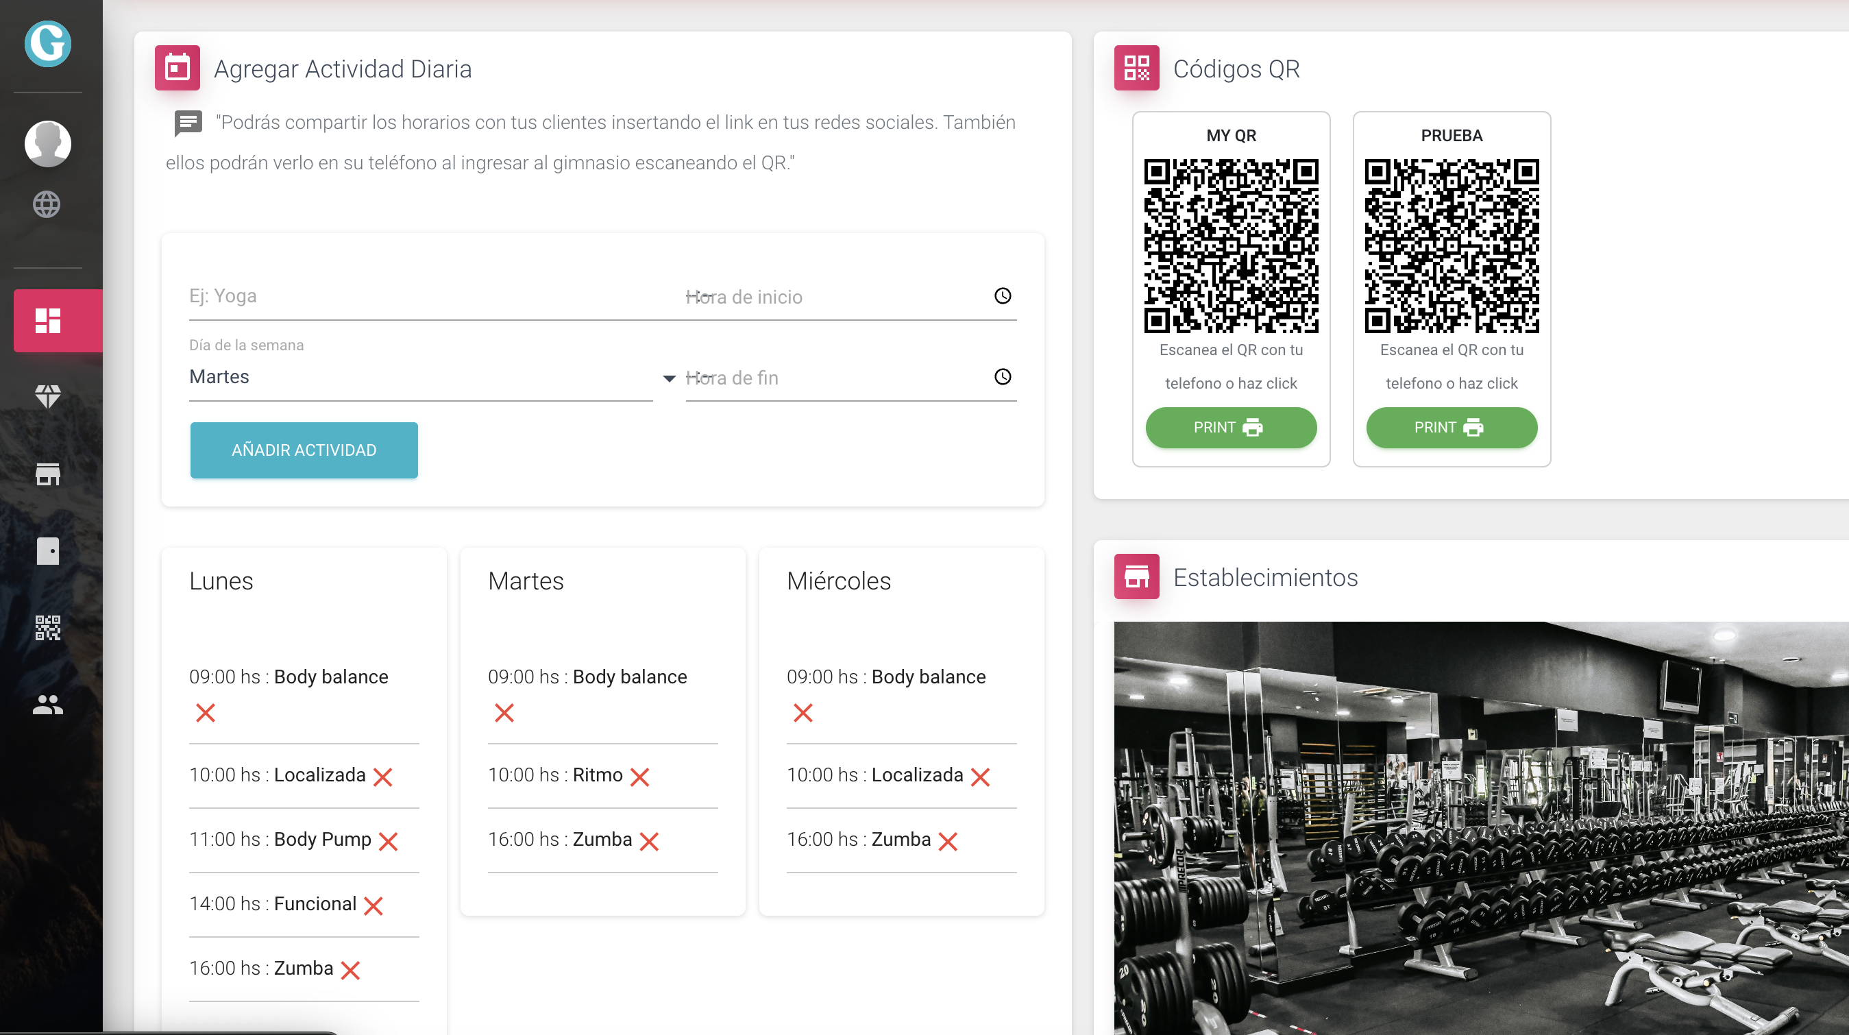Open the door access sidebar icon
1849x1035 pixels.
pyautogui.click(x=47, y=551)
